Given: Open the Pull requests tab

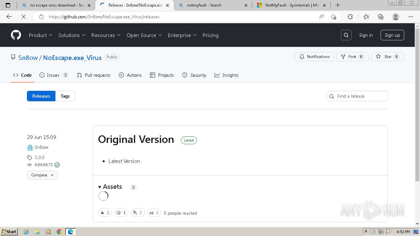Looking at the screenshot, I should pos(94,75).
